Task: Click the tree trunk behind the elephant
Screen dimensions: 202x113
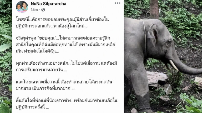Action: click(x=154, y=9)
